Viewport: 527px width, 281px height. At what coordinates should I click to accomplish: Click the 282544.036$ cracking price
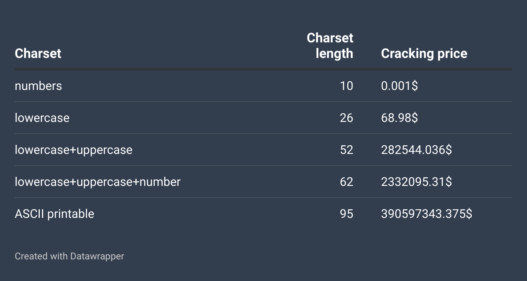click(x=416, y=150)
